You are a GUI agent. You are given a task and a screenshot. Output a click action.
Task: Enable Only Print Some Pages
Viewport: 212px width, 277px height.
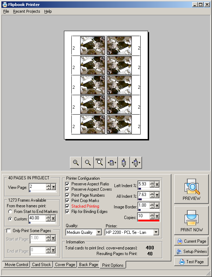coord(9,231)
